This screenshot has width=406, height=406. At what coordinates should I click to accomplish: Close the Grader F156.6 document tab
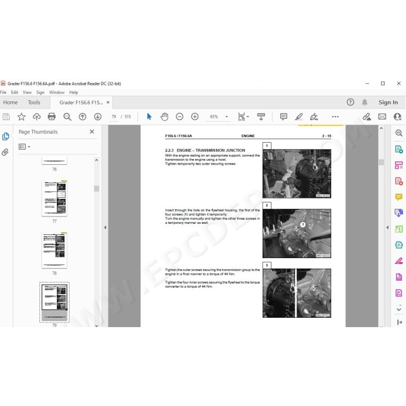108,103
